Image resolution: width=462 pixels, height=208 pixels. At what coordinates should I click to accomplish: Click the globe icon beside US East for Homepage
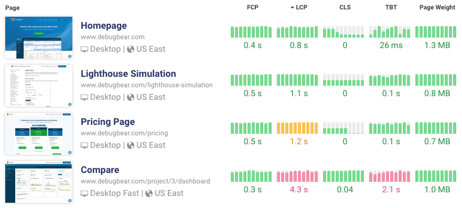[x=131, y=49]
